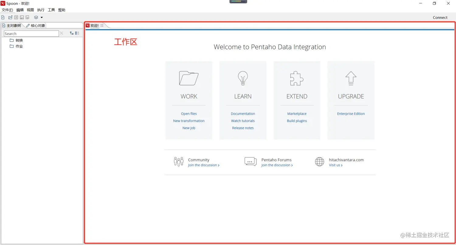The width and height of the screenshot is (456, 245).
Task: Click the UPGRADE heading text
Action: [x=351, y=96]
